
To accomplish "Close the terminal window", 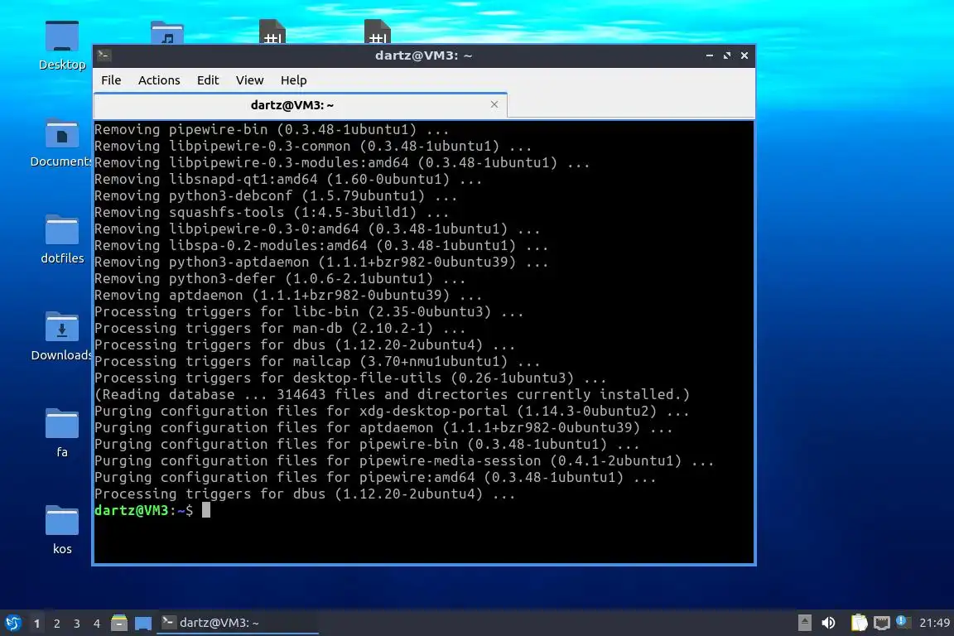I will (x=744, y=55).
